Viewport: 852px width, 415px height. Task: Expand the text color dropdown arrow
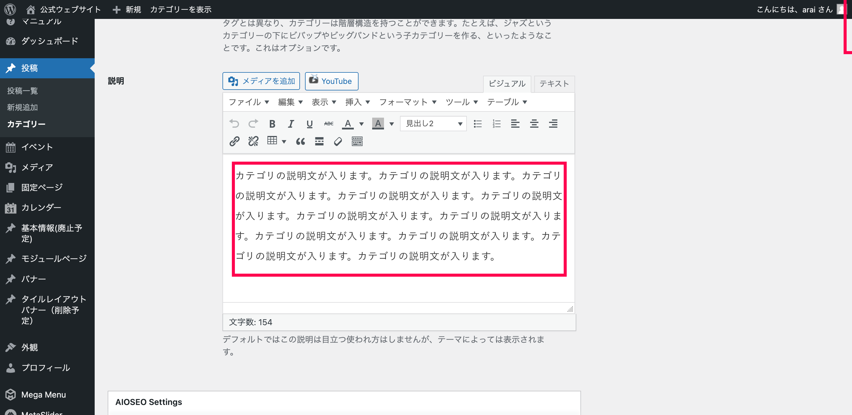click(362, 124)
